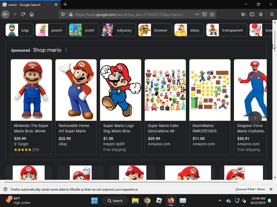Open Nintendo Super Mario Bros. Movie plush image

pos(31,90)
